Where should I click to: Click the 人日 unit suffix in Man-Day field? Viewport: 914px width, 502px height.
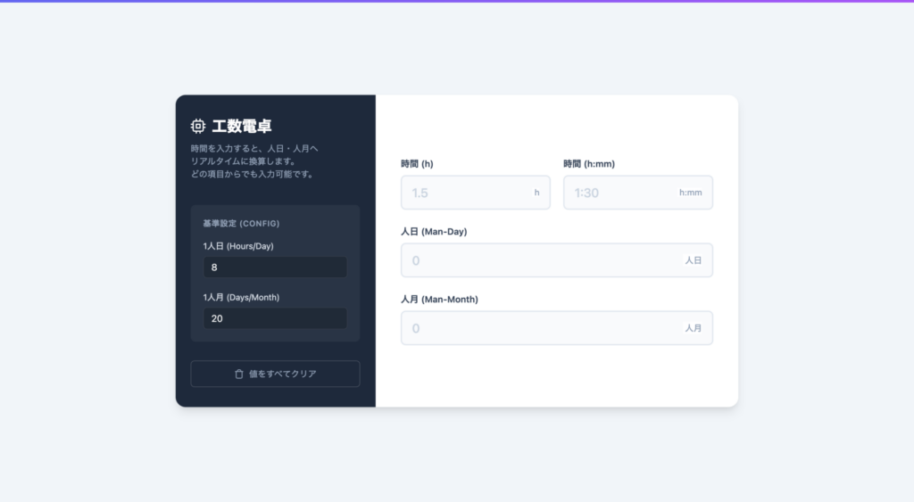click(x=694, y=260)
